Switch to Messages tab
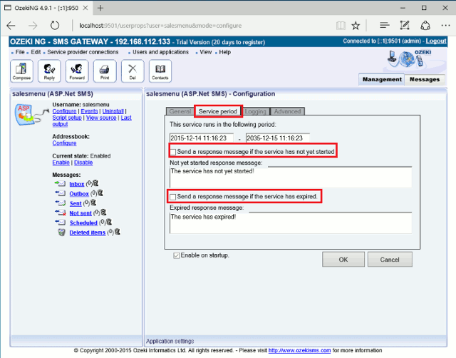 [x=425, y=79]
